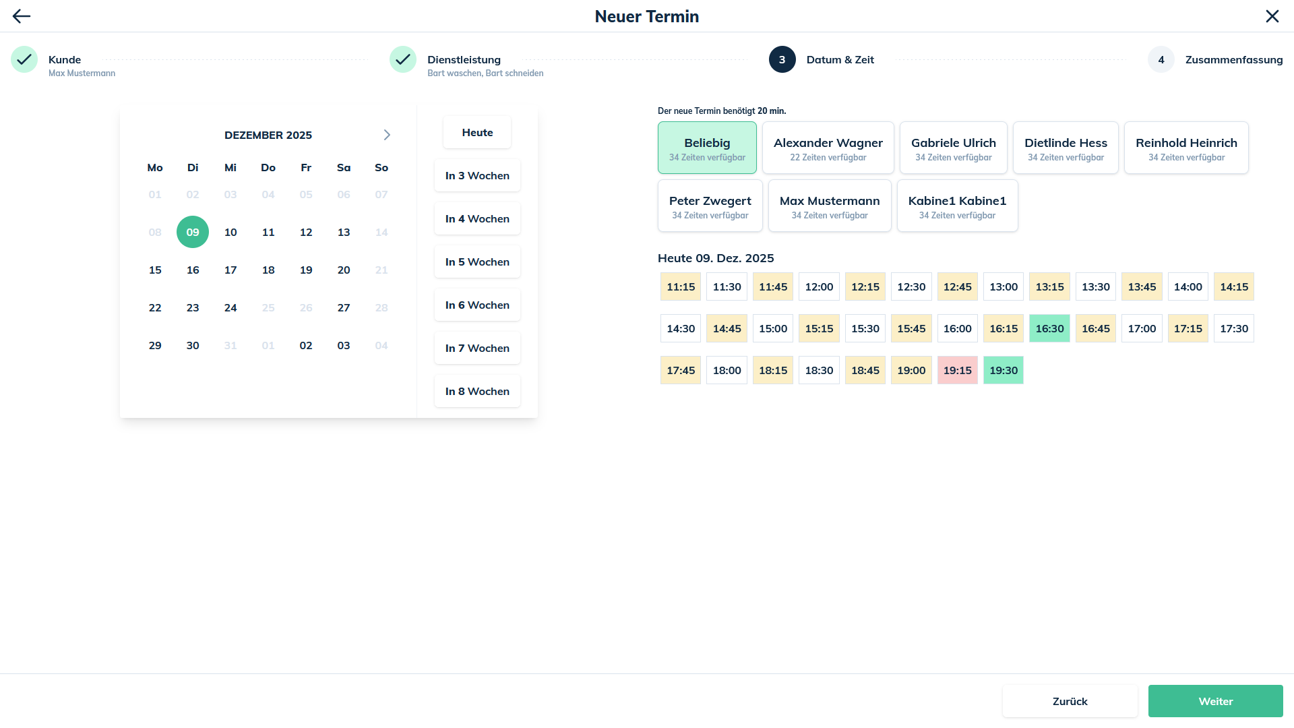Click the Kunde step checkmark icon
Image resolution: width=1294 pixels, height=728 pixels.
[x=24, y=59]
